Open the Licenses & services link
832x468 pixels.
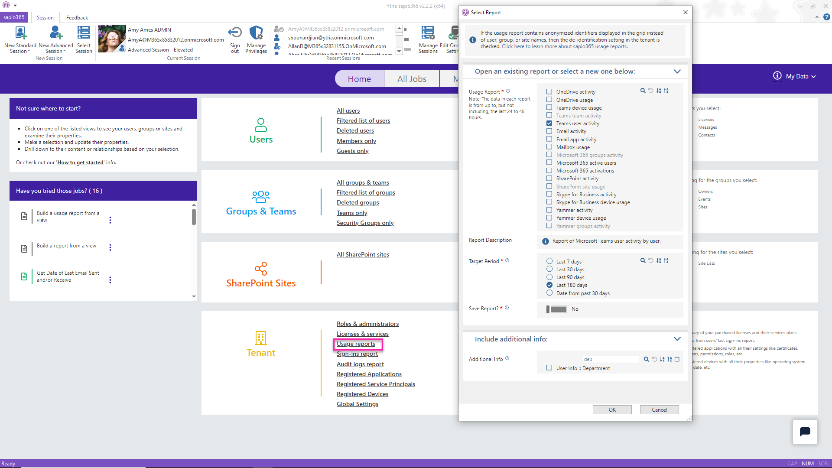pos(362,334)
